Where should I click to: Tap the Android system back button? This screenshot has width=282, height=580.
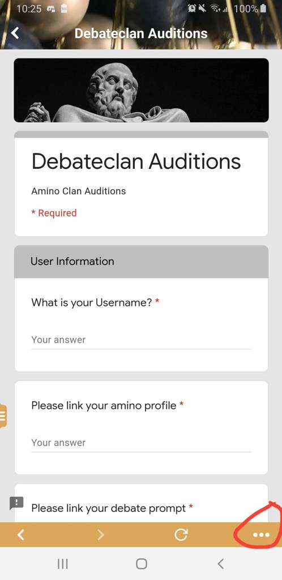click(x=220, y=564)
